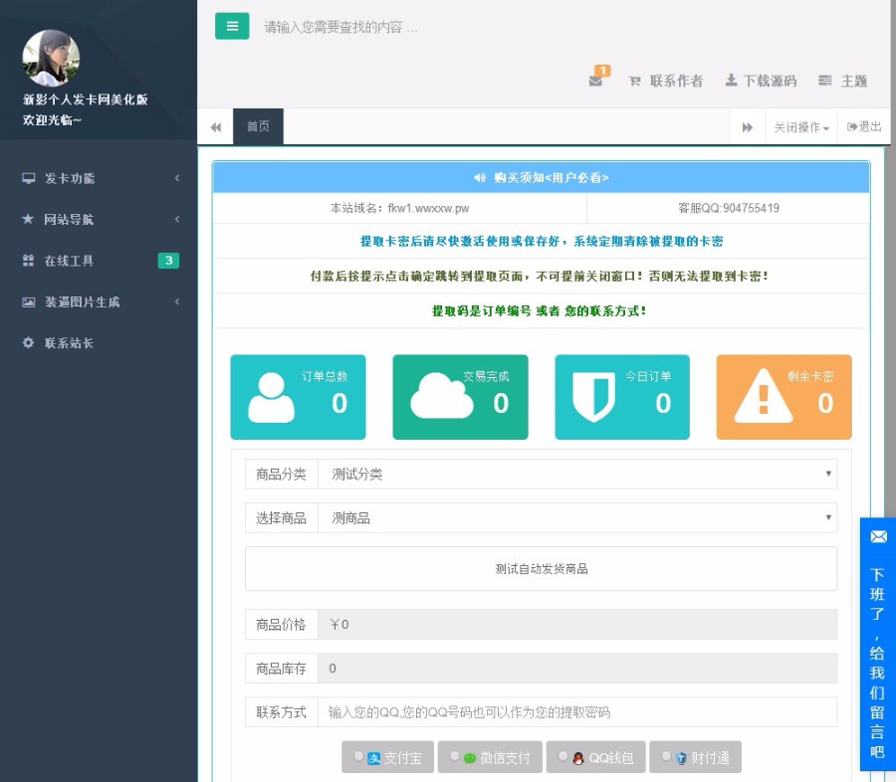Select the 支付宝 payment option
Viewport: 896px width, 782px height.
pyautogui.click(x=387, y=757)
